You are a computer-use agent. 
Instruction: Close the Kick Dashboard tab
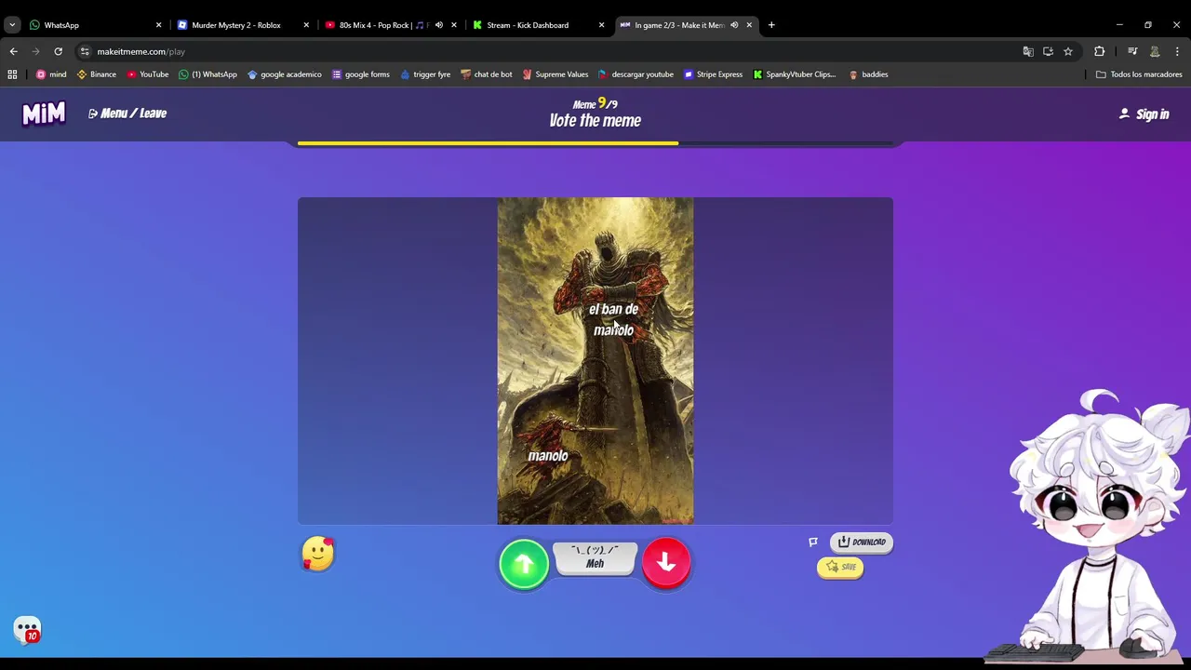601,25
